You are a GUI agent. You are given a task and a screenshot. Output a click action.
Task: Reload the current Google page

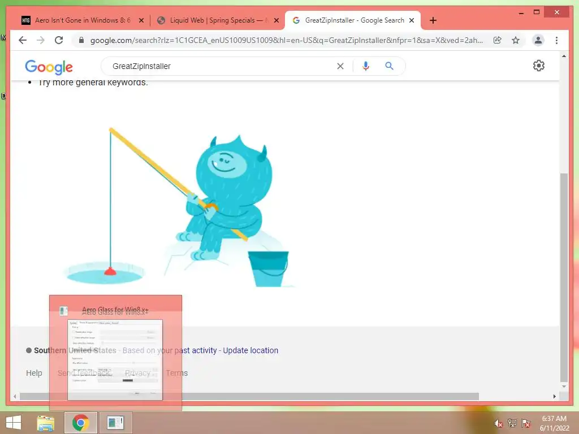(x=59, y=40)
